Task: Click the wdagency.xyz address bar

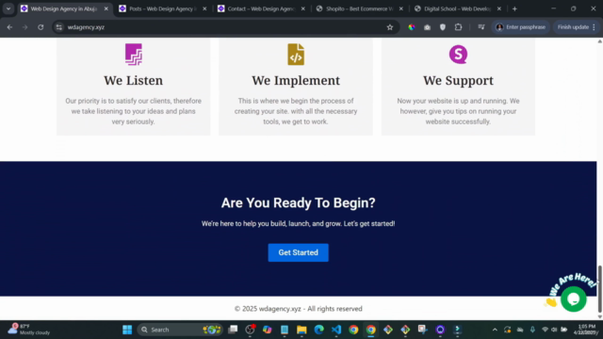Action: point(225,27)
